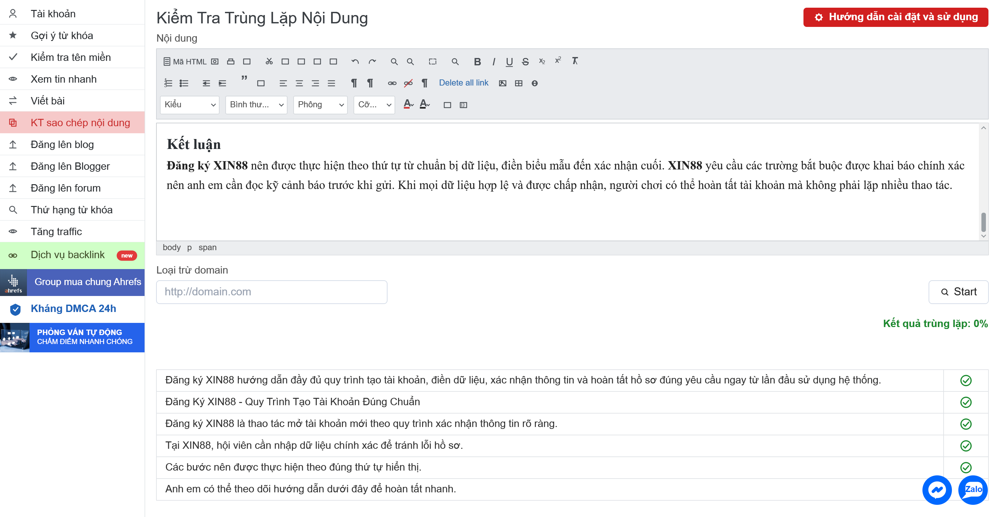The width and height of the screenshot is (1000, 517).
Task: Open Xem tin nhanh in sidebar
Action: [x=72, y=79]
